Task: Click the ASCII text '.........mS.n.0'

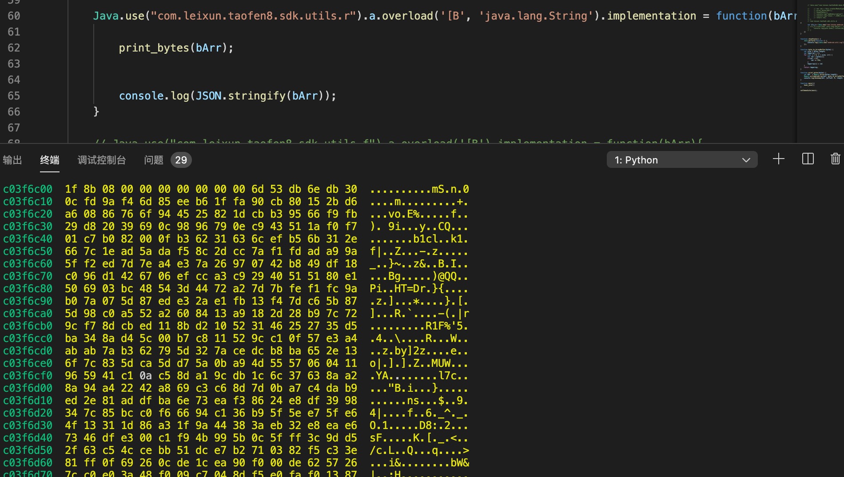Action: (x=419, y=189)
